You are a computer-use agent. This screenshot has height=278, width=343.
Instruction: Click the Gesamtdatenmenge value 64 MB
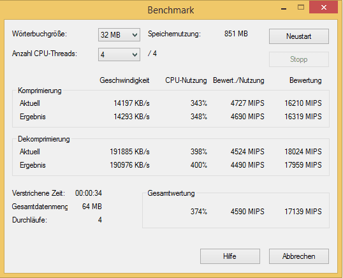click(x=92, y=207)
